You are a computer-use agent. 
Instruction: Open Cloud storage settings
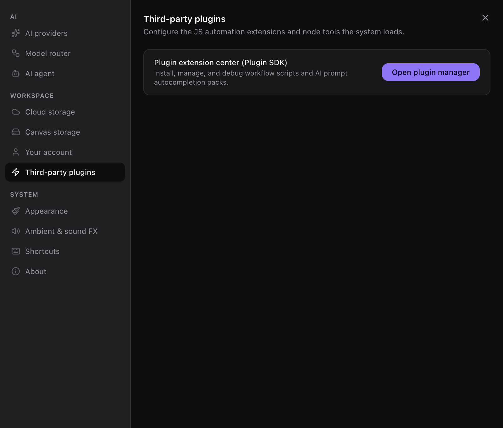(x=65, y=112)
